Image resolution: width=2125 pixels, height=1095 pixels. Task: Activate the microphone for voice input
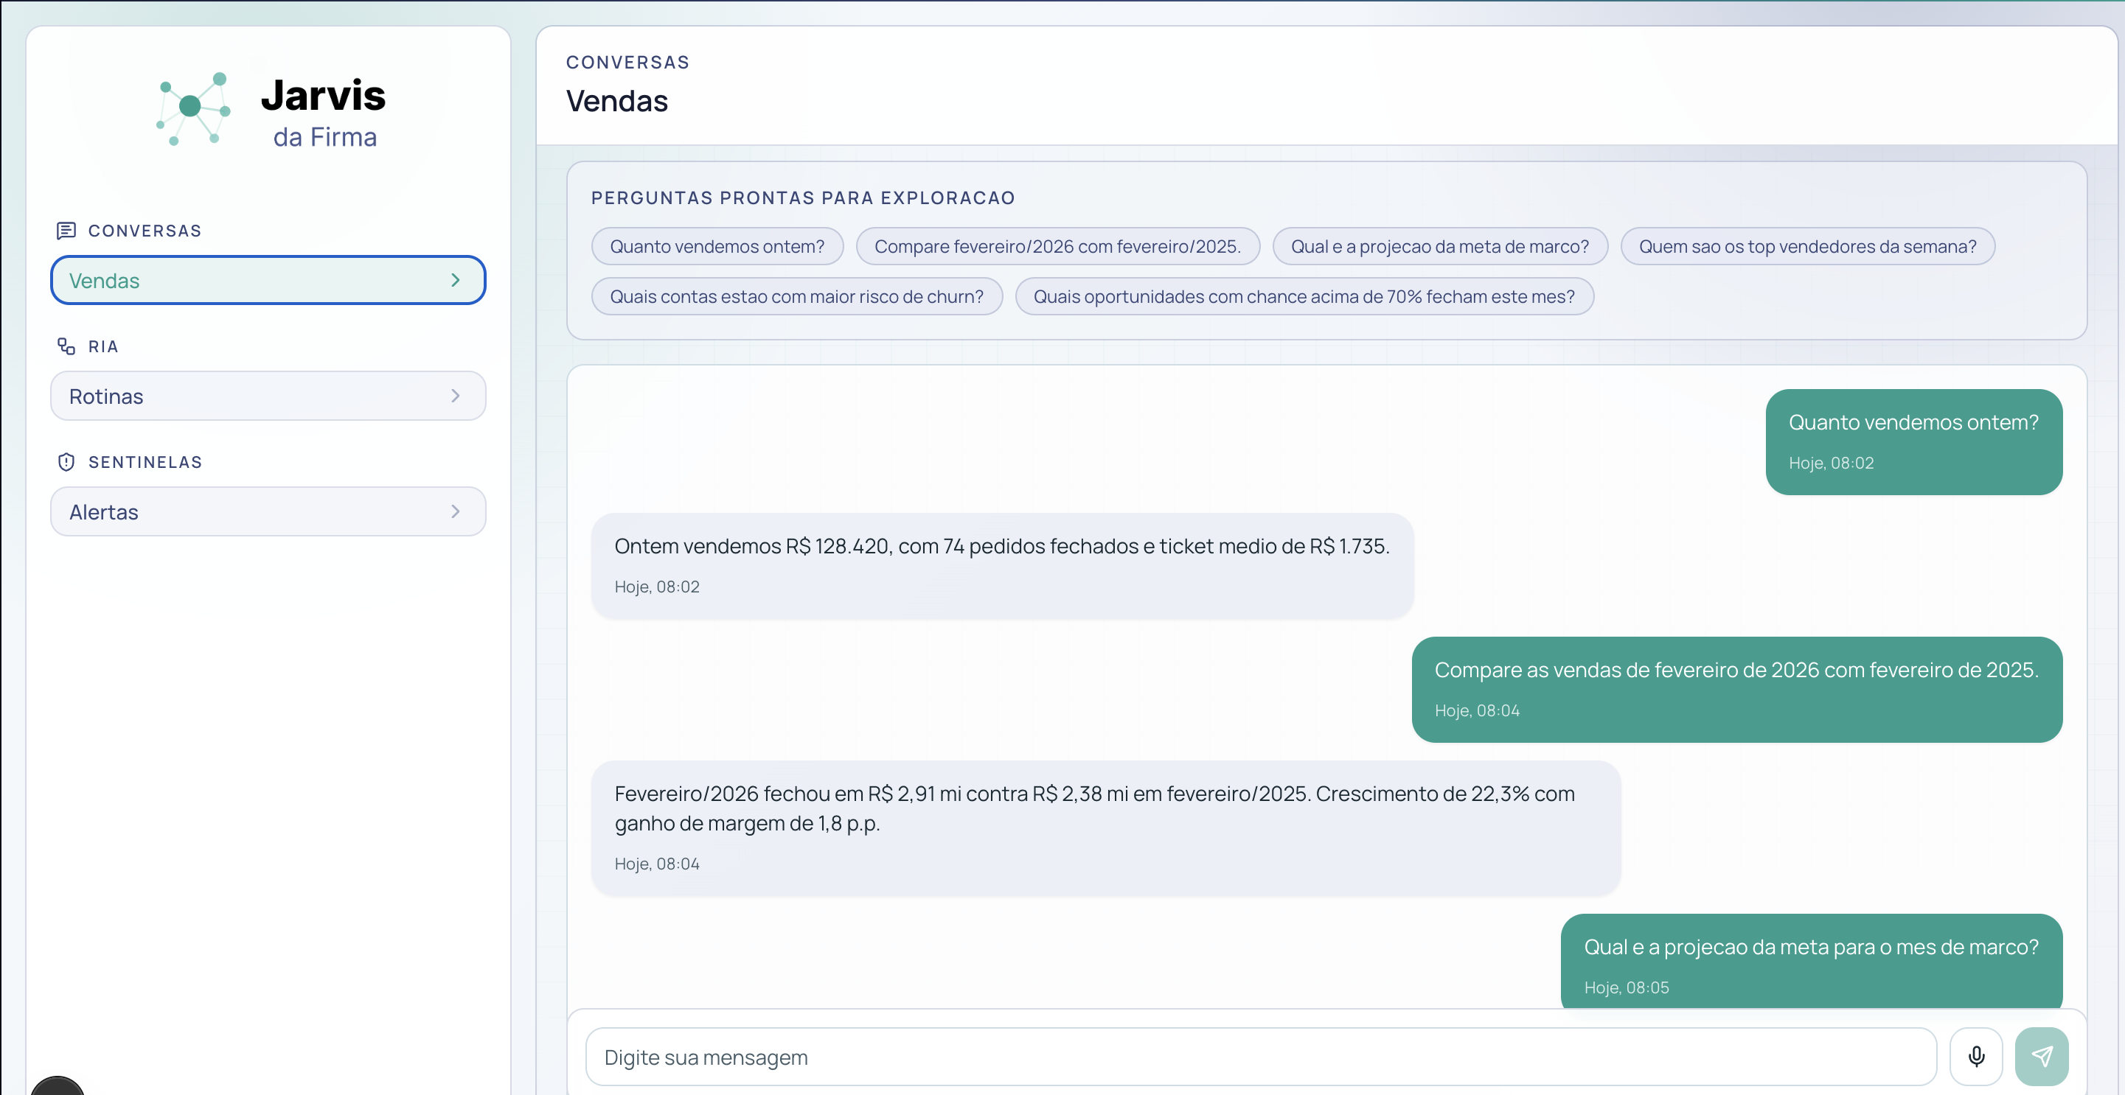pyautogui.click(x=1977, y=1056)
